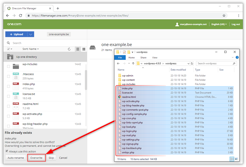Tick the checkbox for wp-includes

[9, 66]
